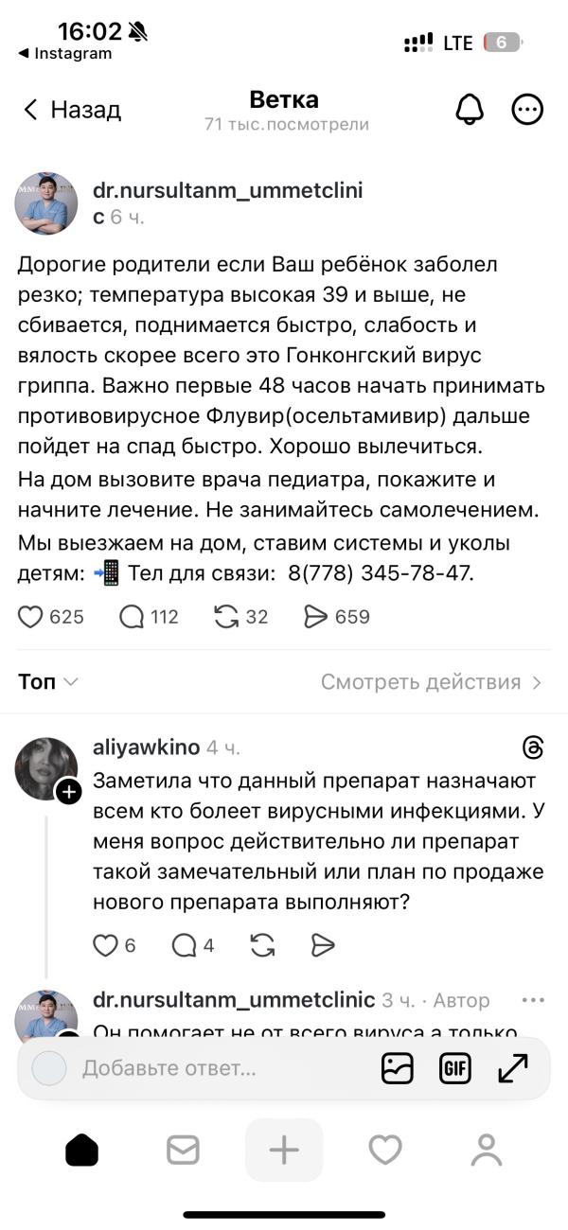
Task: Follow aliyawkino via the plus badge on avatar
Action: (67, 791)
